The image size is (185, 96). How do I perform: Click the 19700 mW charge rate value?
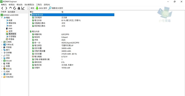pyautogui.click(x=66, y=68)
